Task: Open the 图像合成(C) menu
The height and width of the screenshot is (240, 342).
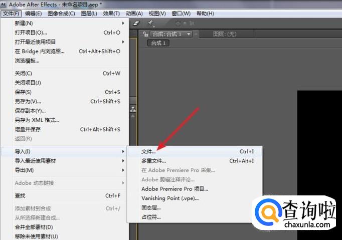Action: 61,14
